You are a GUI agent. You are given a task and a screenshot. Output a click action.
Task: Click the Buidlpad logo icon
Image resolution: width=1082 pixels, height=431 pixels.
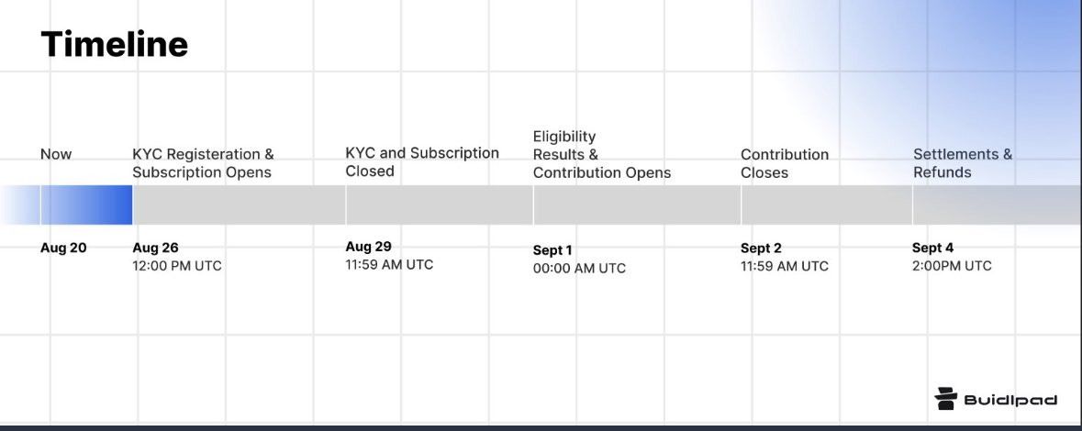pos(945,399)
